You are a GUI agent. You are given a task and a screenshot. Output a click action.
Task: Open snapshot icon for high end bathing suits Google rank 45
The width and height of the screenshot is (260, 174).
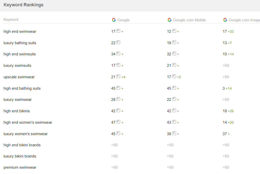(x=118, y=88)
